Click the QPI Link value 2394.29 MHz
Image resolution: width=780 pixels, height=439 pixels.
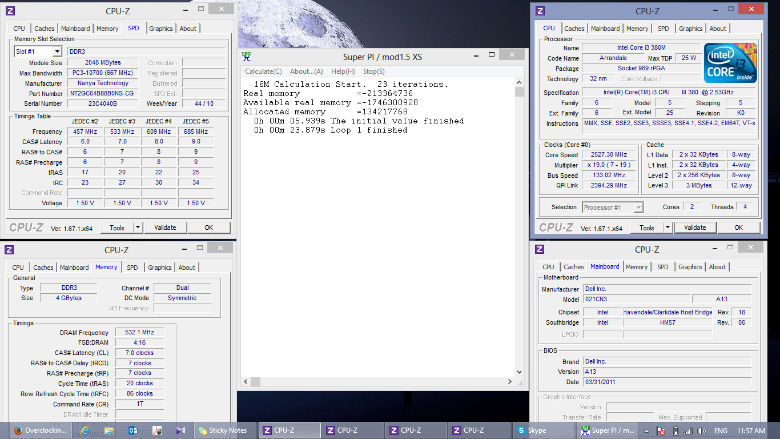coord(610,186)
